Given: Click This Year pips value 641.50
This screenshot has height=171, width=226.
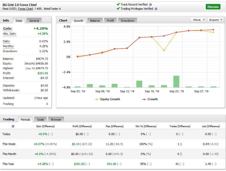Looking at the screenshot, I should (112, 164).
